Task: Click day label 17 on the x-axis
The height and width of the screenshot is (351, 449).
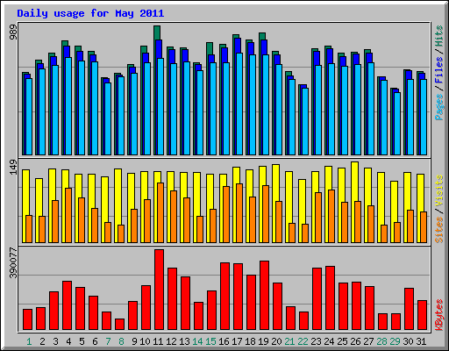Action: [237, 341]
